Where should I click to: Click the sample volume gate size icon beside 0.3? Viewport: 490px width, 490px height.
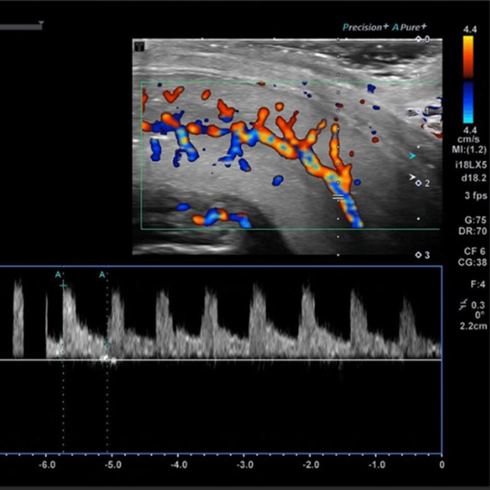(x=464, y=305)
